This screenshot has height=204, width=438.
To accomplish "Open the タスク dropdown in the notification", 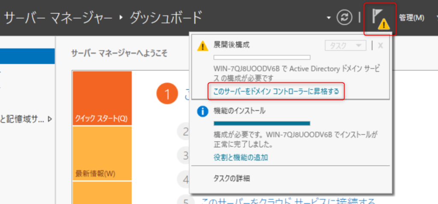I will tap(345, 46).
